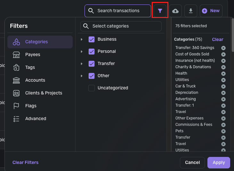Expand the Transfer category tree
The width and height of the screenshot is (234, 171).
click(x=82, y=64)
